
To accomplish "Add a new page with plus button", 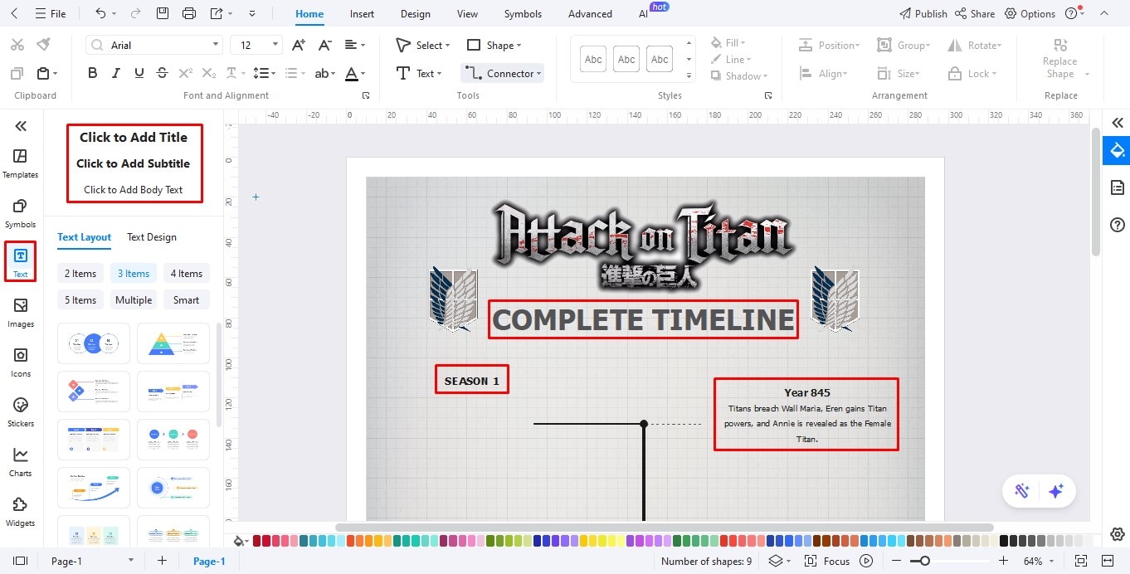I will click(x=163, y=561).
